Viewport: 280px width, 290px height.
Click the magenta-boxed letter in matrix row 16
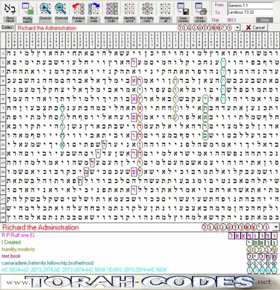pyautogui.click(x=134, y=190)
